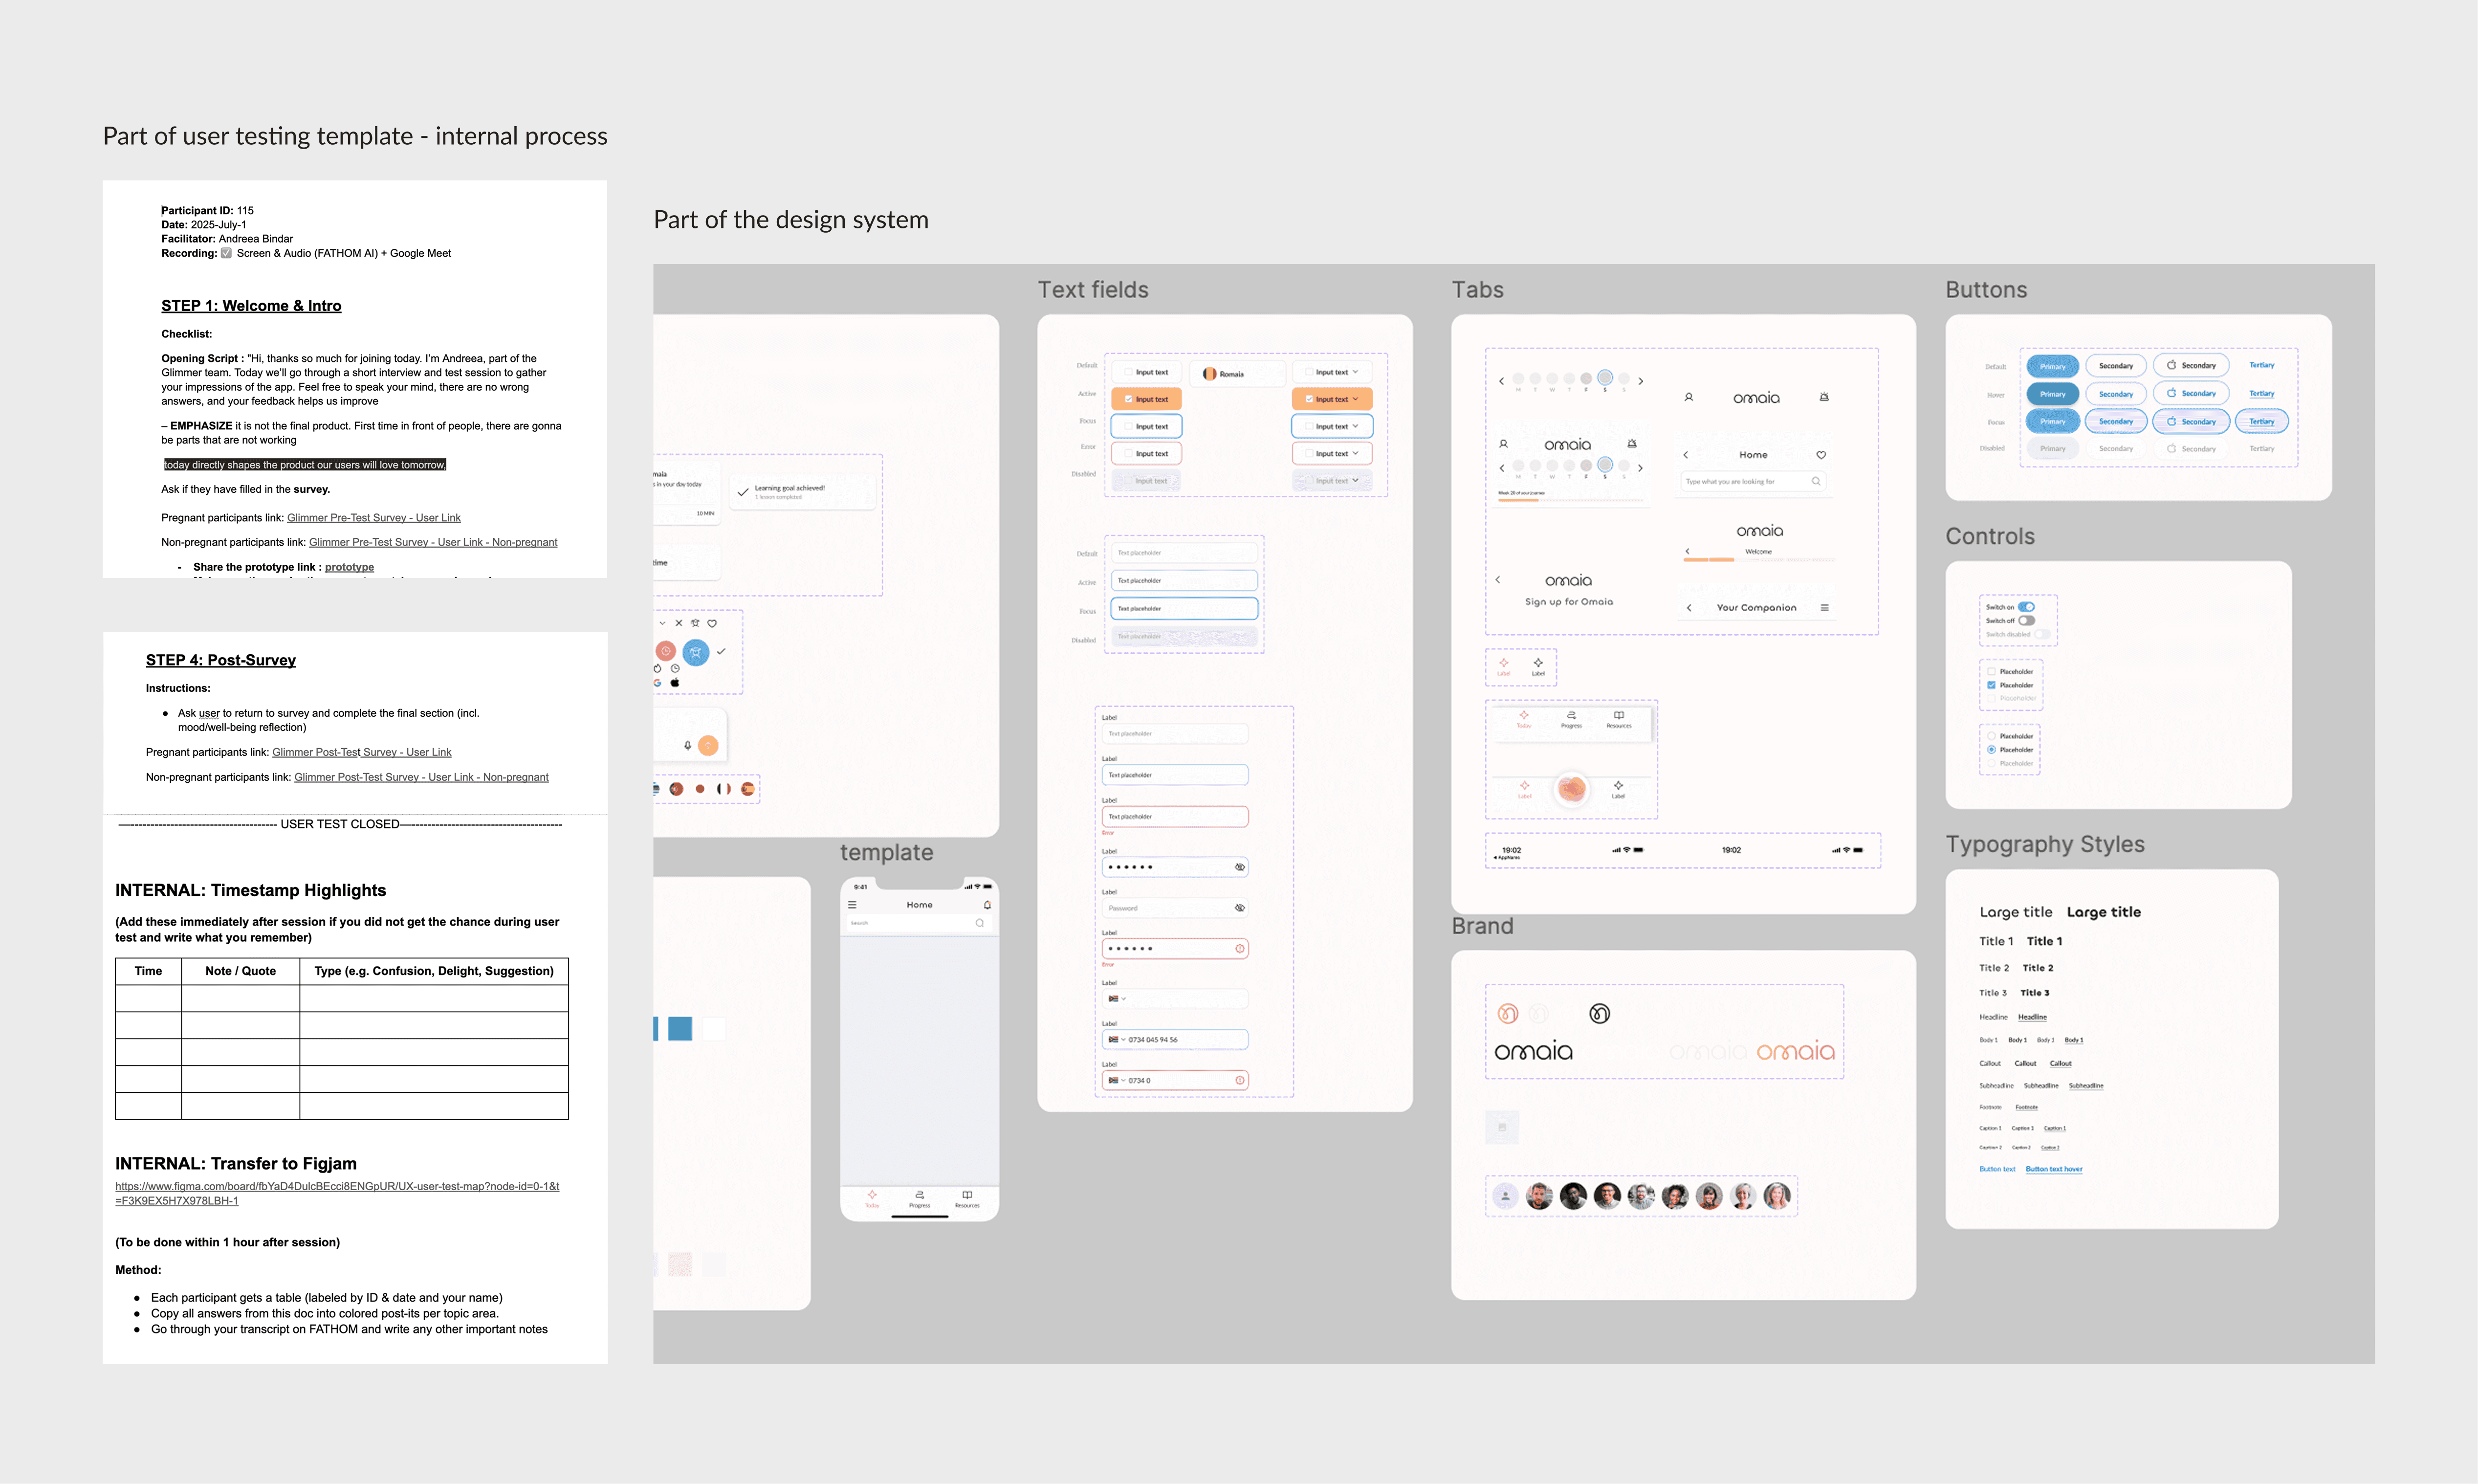Click the blue color swatch square
This screenshot has width=2478, height=1484.
tap(680, 1029)
